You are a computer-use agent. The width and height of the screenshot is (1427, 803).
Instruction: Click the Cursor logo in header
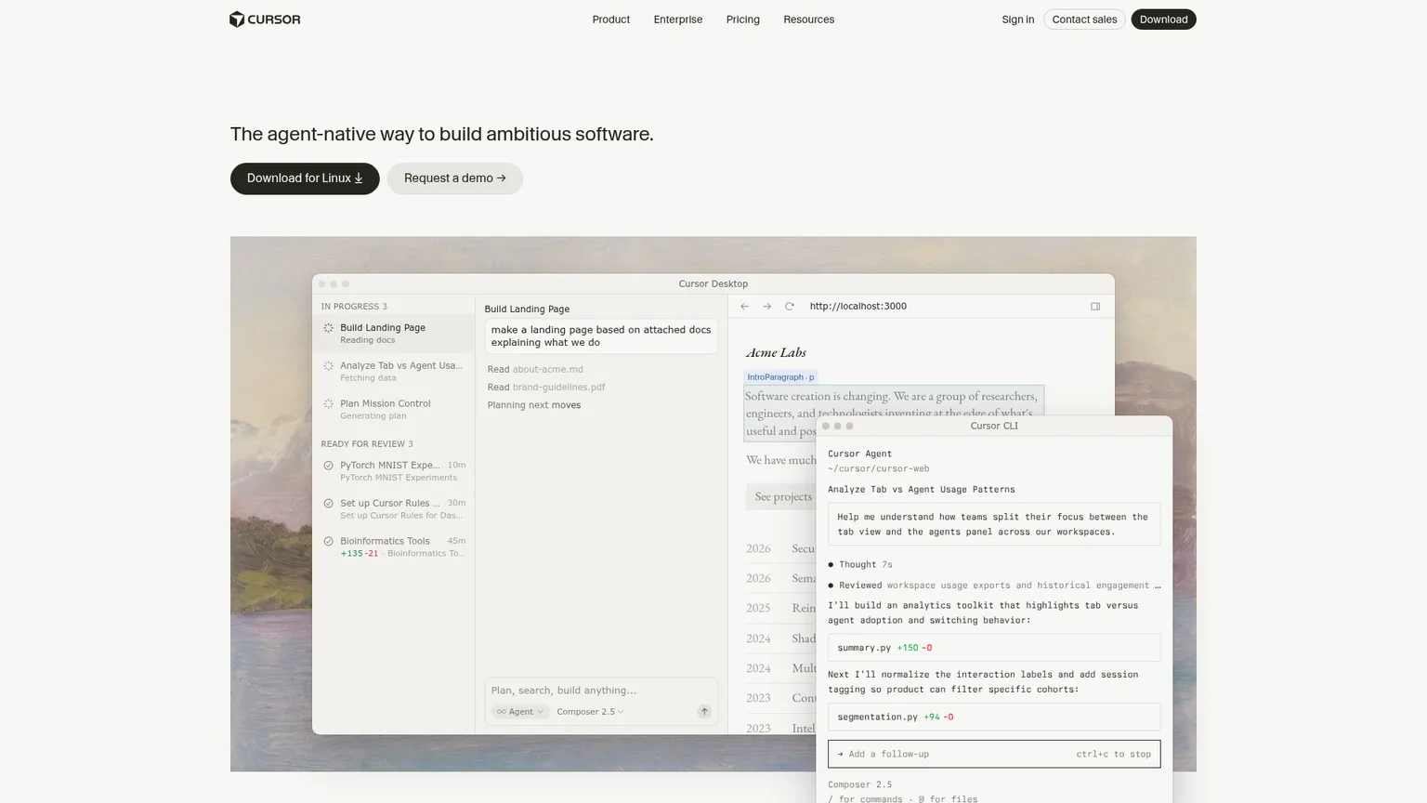click(x=265, y=20)
